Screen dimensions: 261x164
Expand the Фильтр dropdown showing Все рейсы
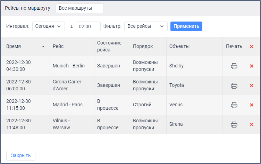click(146, 26)
